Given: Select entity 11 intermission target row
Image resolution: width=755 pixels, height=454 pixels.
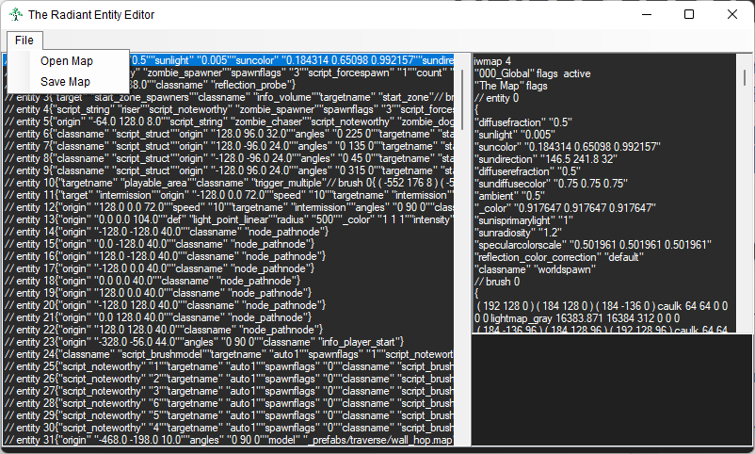Looking at the screenshot, I should [x=229, y=195].
